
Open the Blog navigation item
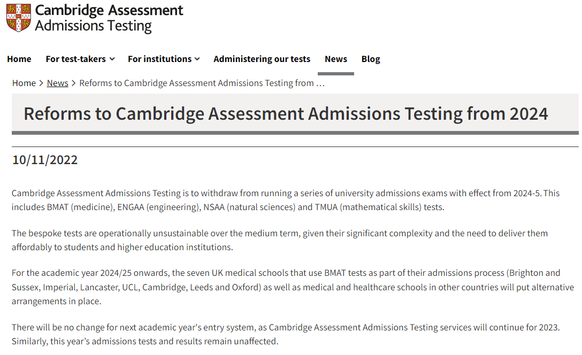[x=371, y=59]
